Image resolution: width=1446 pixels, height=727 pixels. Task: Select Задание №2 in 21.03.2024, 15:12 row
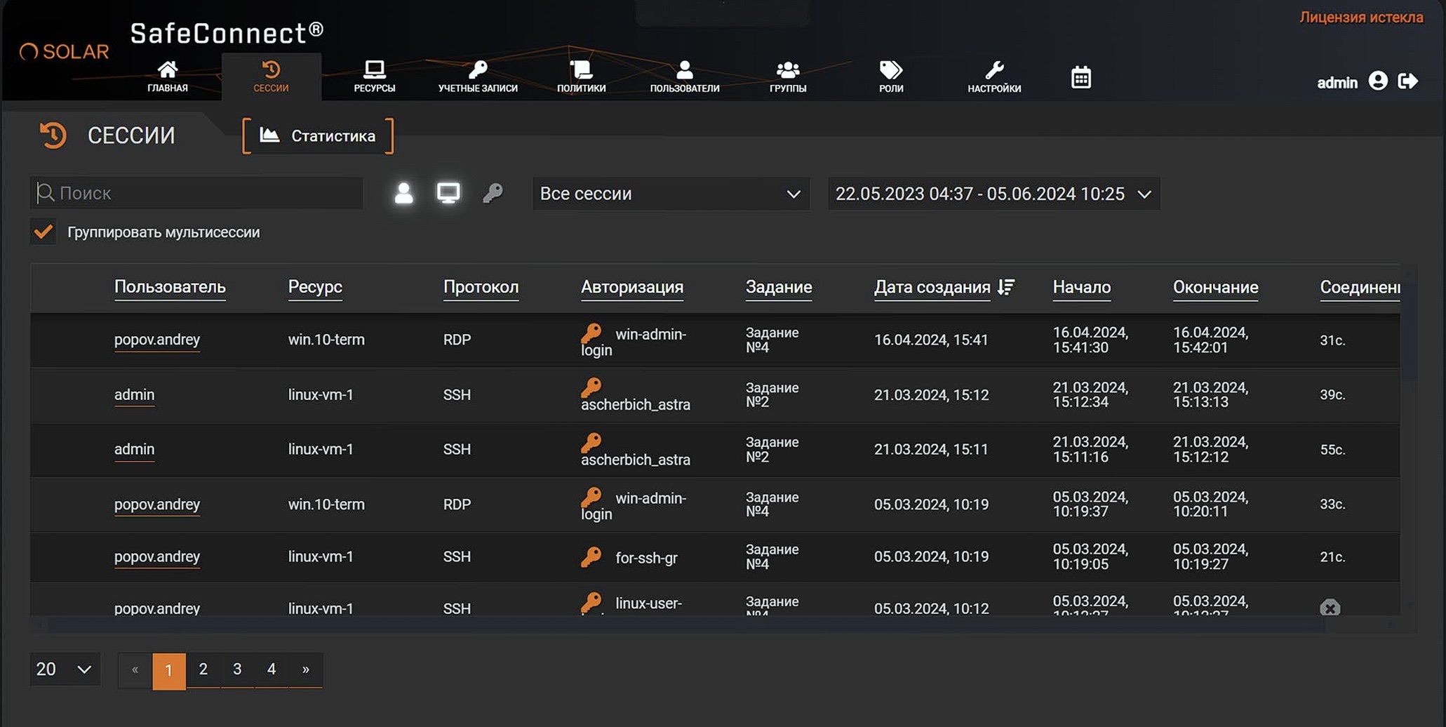pos(772,394)
